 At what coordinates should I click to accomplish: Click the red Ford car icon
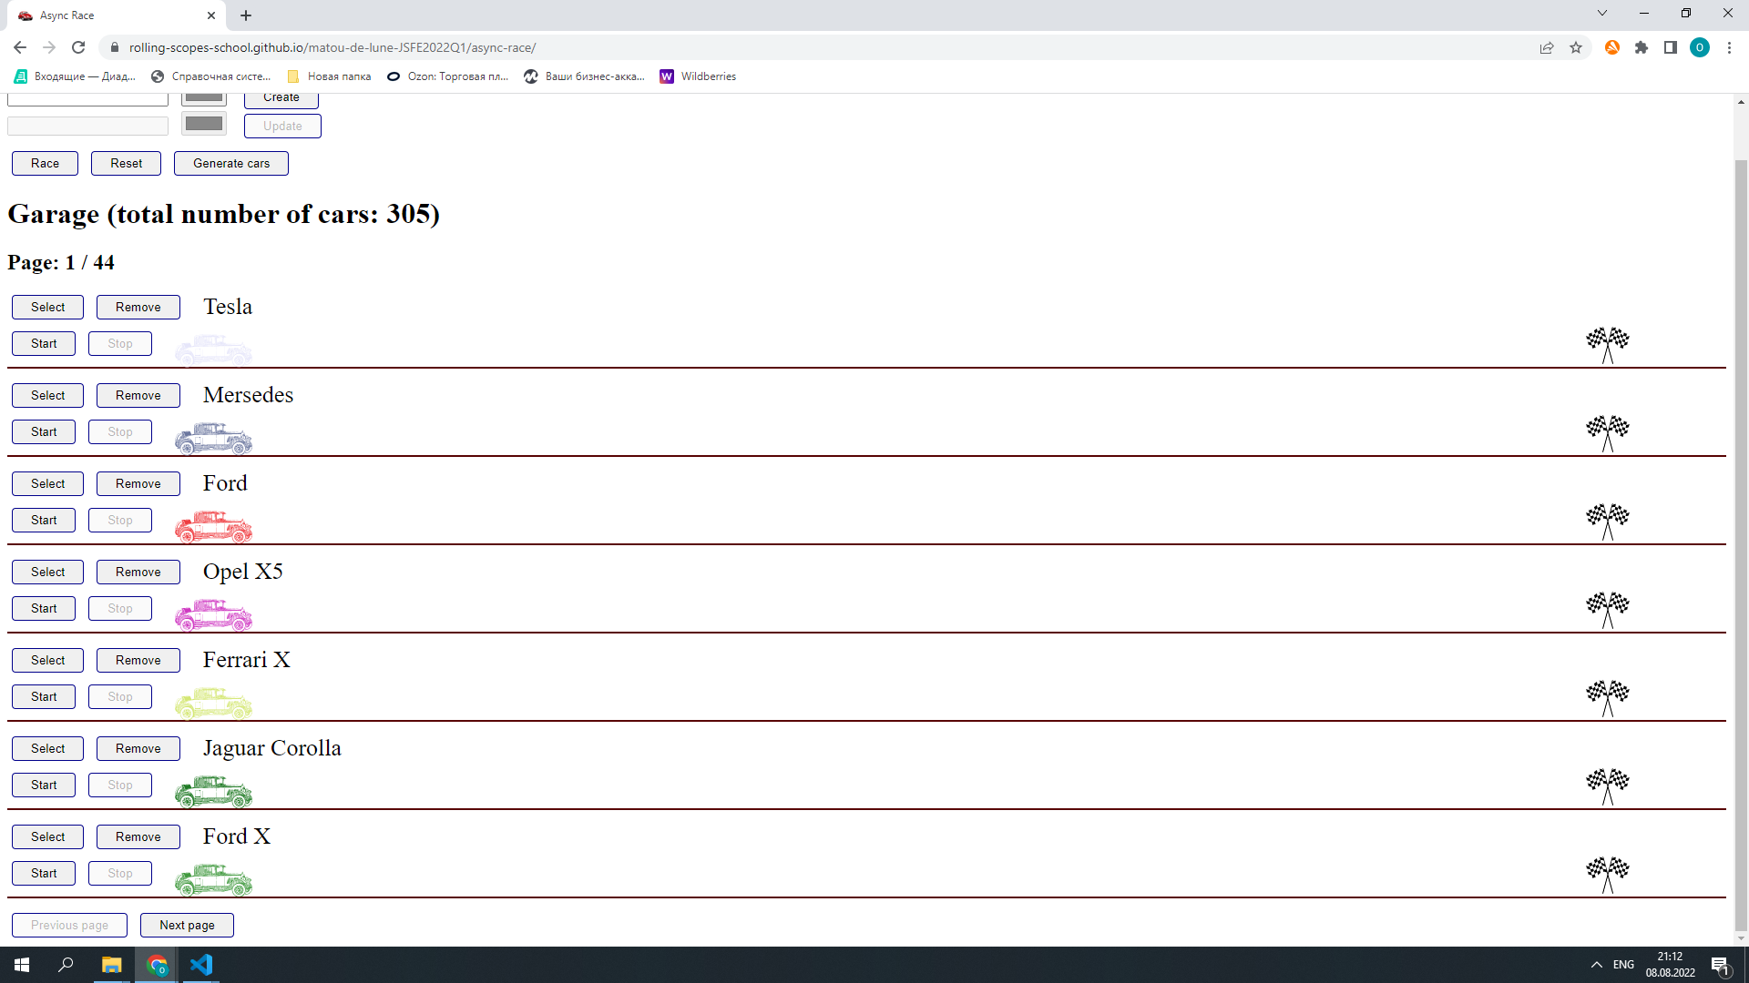point(213,526)
